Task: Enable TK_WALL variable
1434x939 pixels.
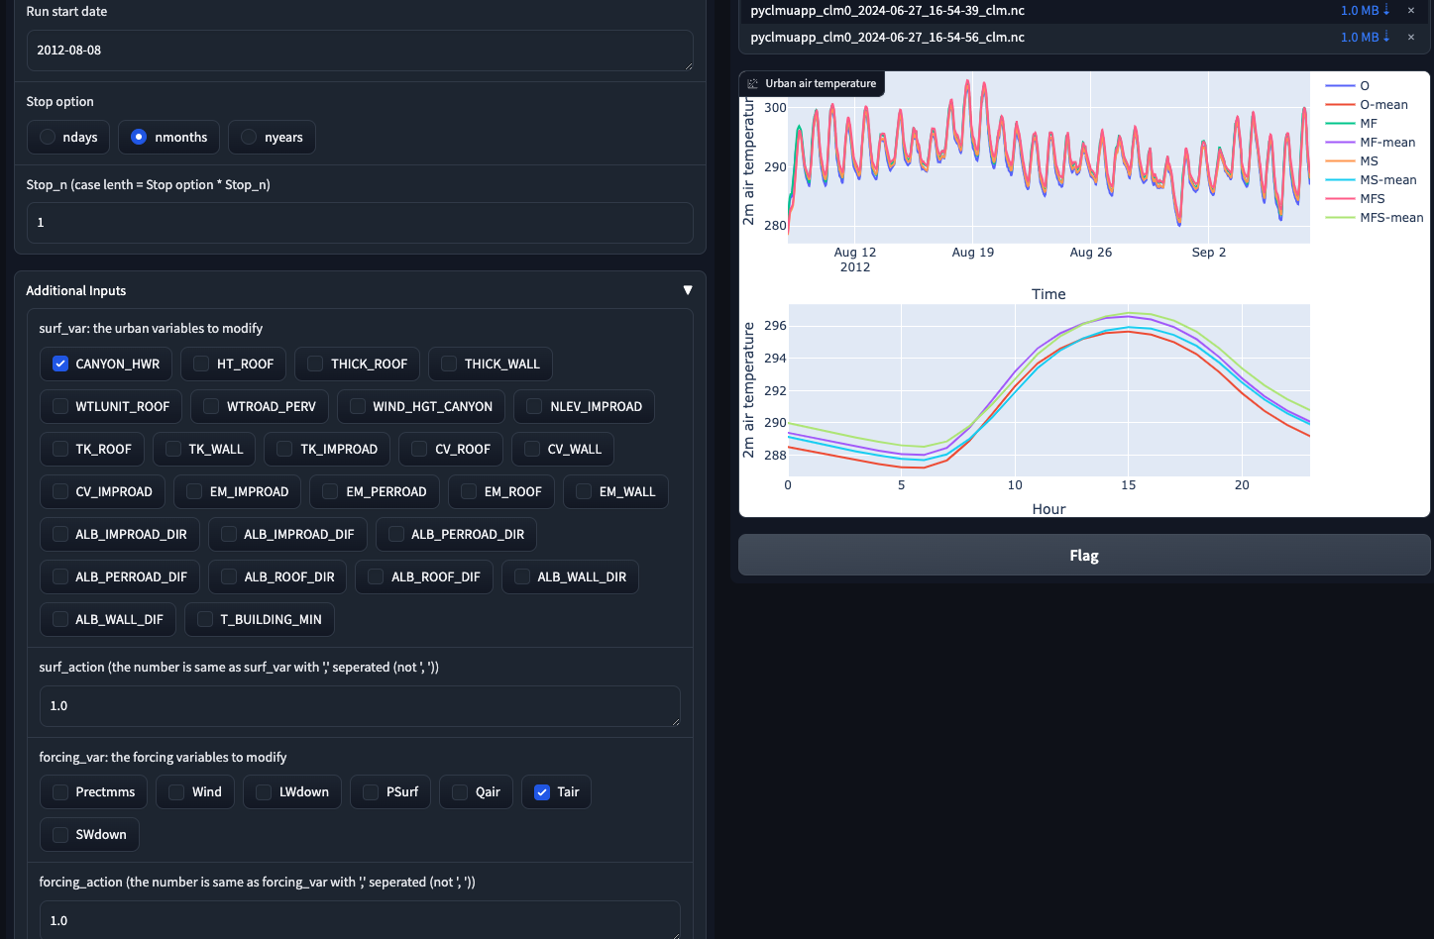Action: 173,449
